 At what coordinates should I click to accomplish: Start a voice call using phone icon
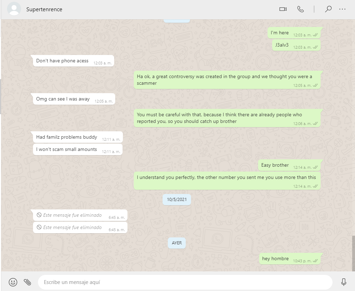coord(300,9)
